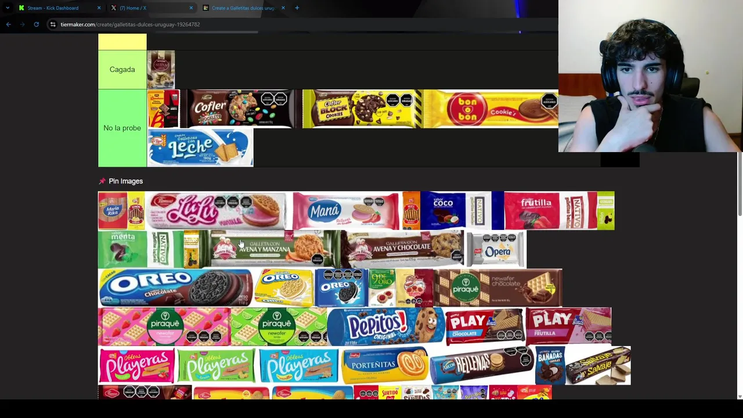Pick the Play Chocolate wafer image

pyautogui.click(x=485, y=327)
